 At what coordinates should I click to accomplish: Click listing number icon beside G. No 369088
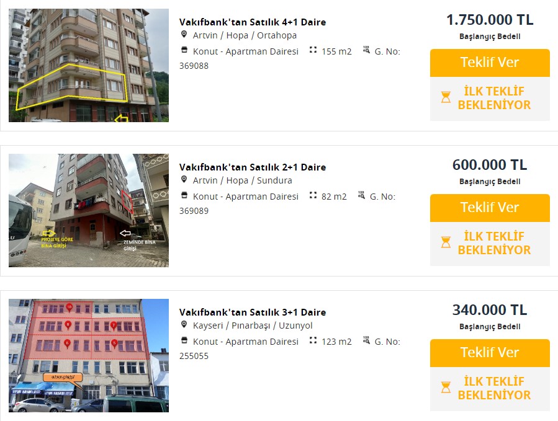point(366,50)
